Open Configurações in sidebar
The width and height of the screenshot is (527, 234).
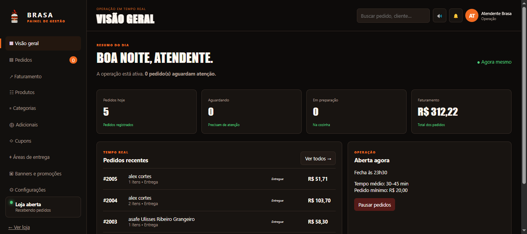point(43,190)
